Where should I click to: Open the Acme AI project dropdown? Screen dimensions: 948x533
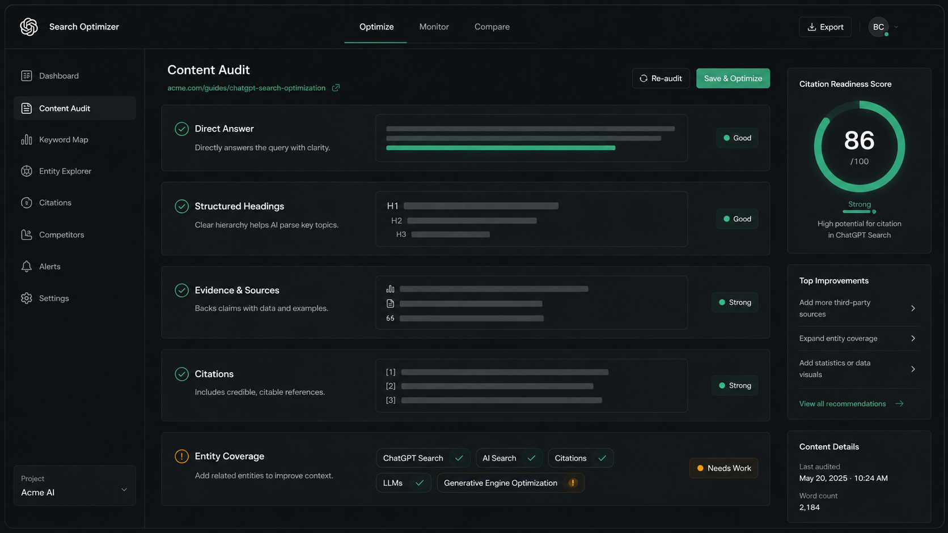(75, 486)
